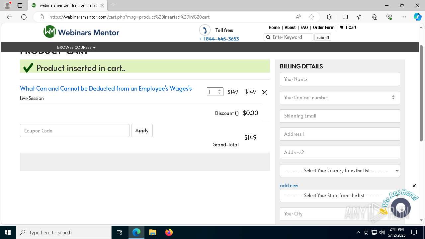Add page to favorites star
Image resolution: width=425 pixels, height=239 pixels.
(x=311, y=17)
